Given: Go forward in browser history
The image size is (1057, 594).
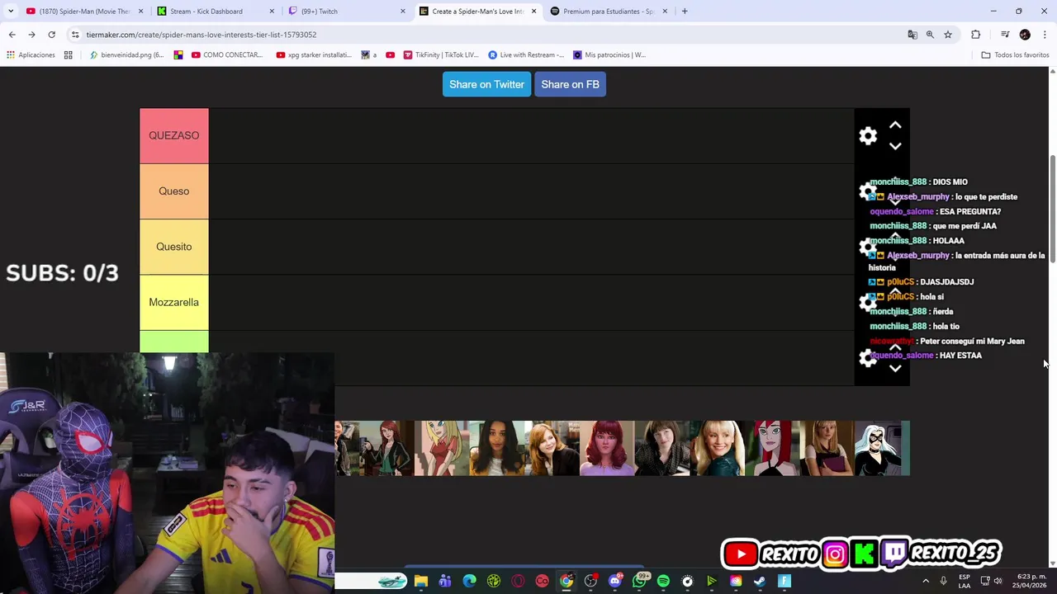Looking at the screenshot, I should coord(31,35).
